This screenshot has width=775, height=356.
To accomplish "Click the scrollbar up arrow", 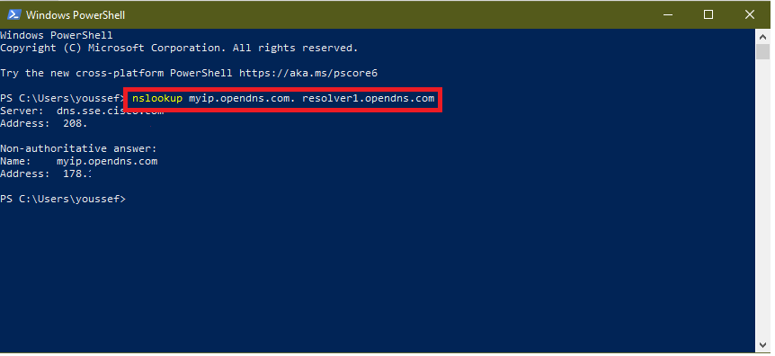I will (762, 36).
